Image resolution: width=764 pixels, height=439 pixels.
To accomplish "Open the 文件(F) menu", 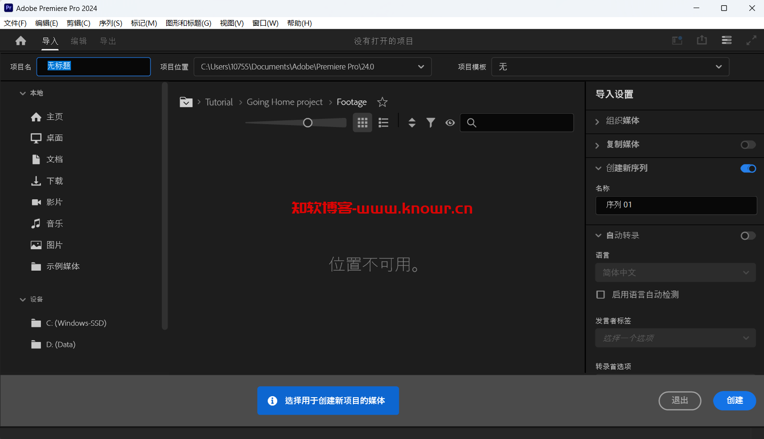I will pyautogui.click(x=15, y=23).
